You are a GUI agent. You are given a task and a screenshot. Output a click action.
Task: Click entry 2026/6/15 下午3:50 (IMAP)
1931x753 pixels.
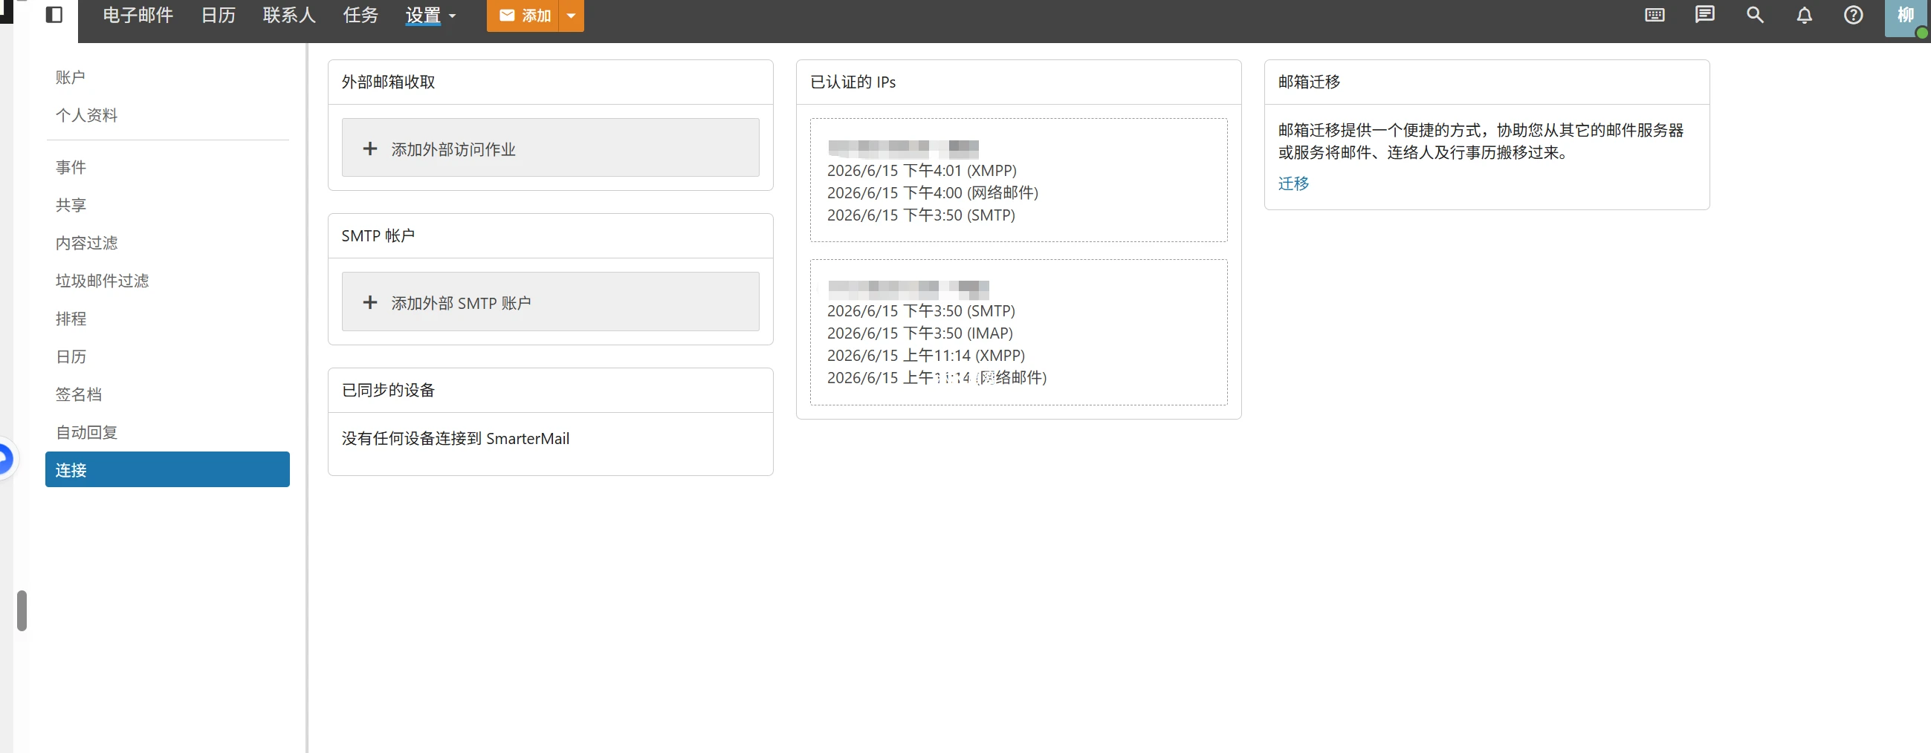919,333
